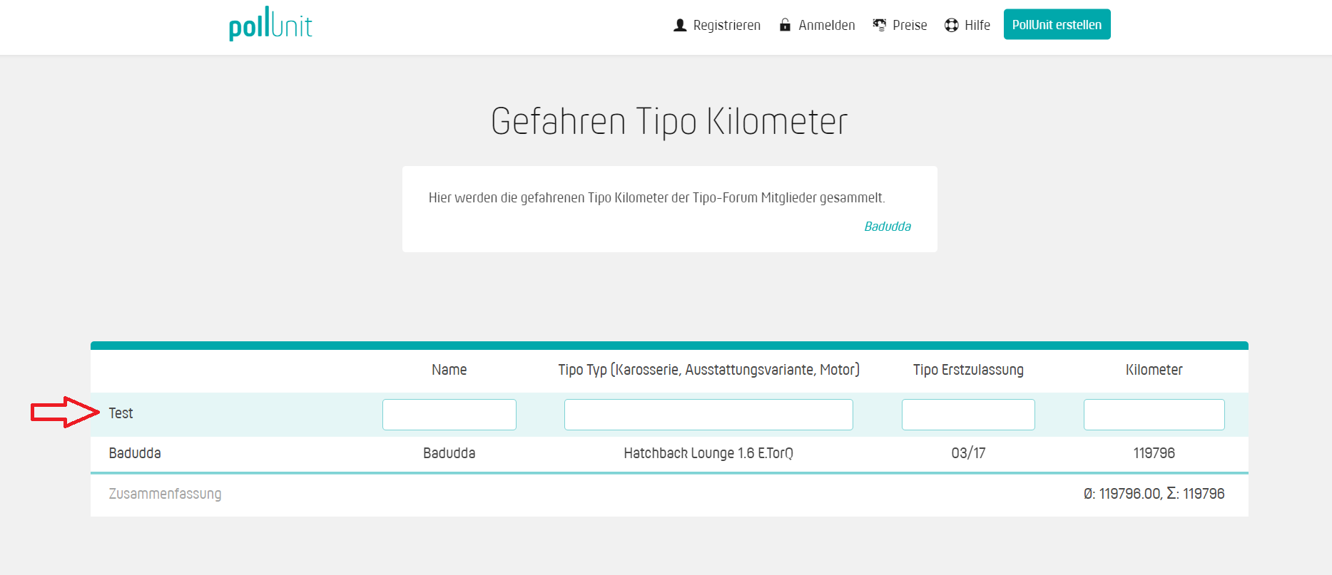Viewport: 1332px width, 575px height.
Task: Open the Badudda author link in description
Action: pyautogui.click(x=888, y=227)
